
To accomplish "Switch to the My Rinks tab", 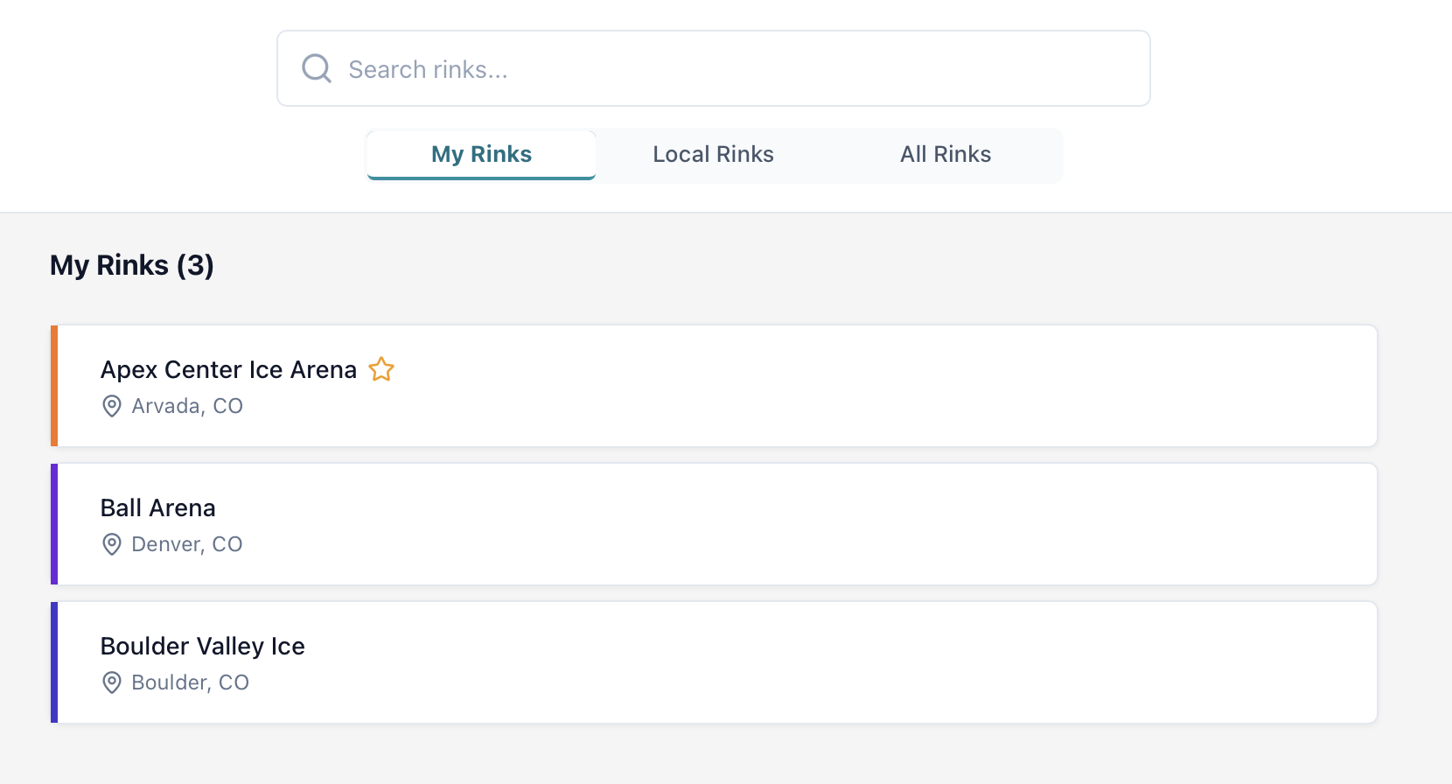I will click(481, 155).
